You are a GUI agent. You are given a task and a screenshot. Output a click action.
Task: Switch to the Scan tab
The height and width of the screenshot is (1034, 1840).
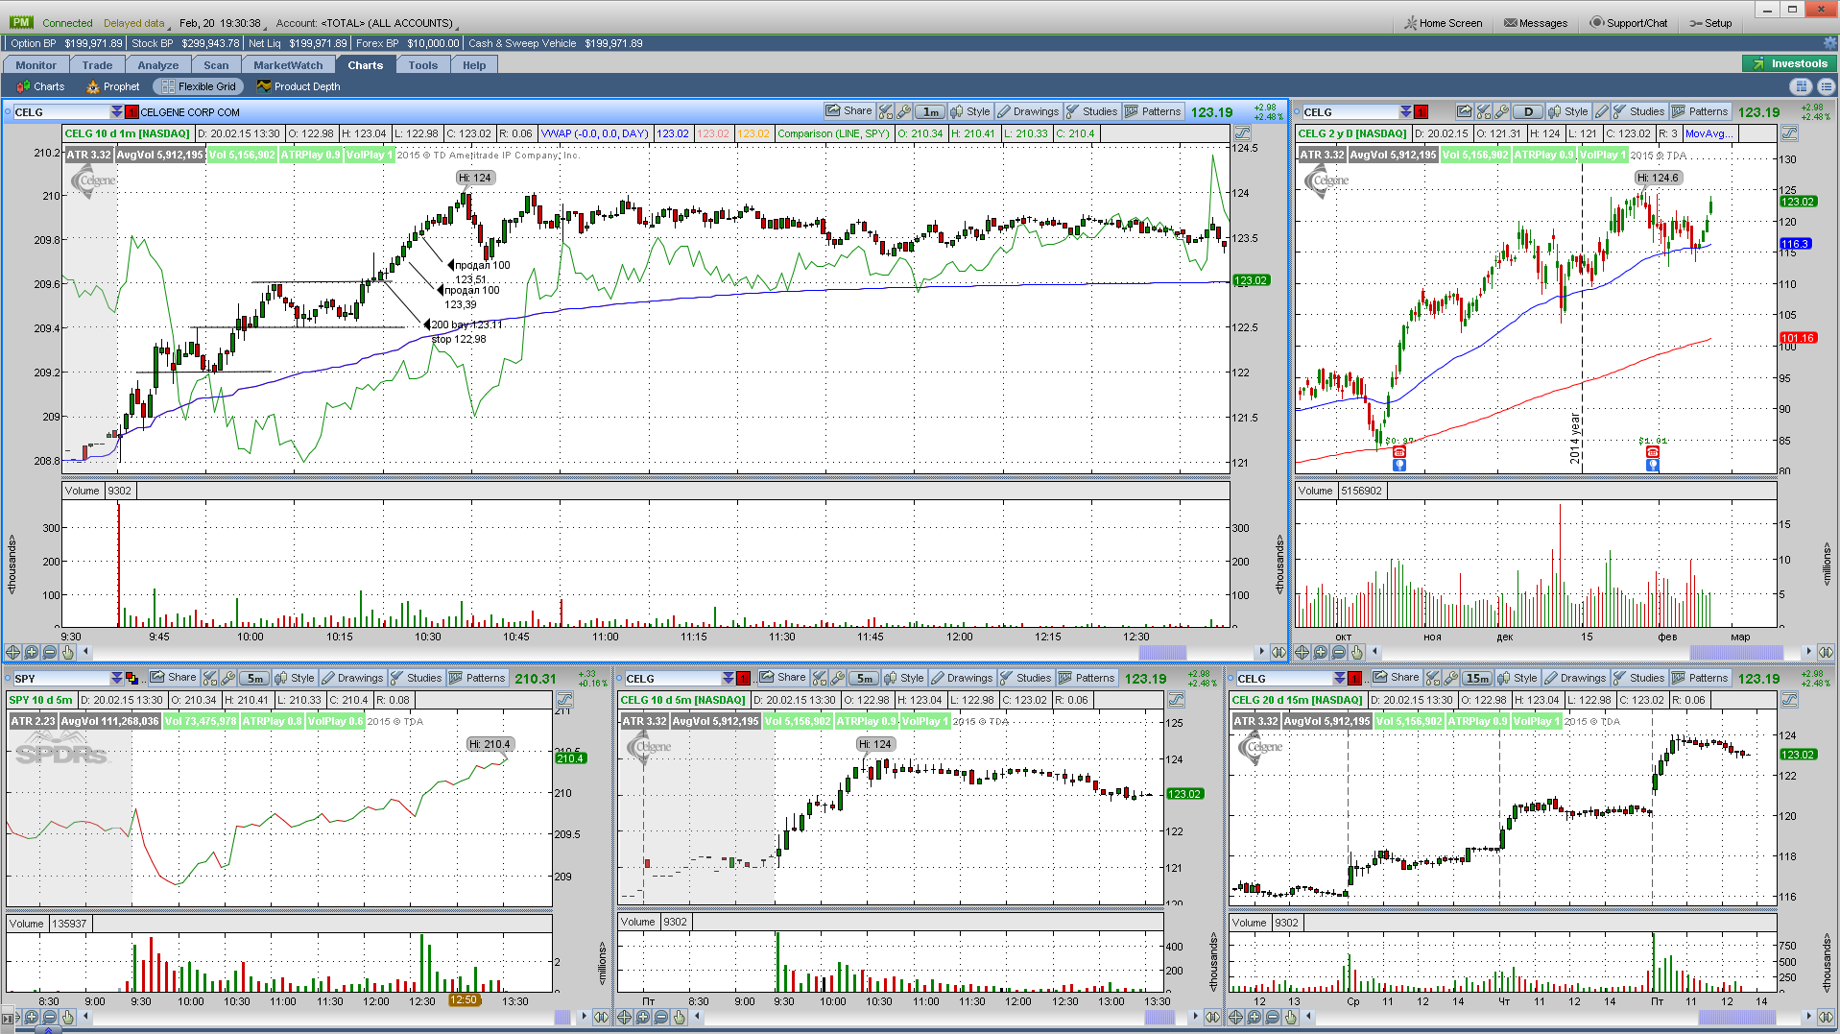(x=216, y=65)
